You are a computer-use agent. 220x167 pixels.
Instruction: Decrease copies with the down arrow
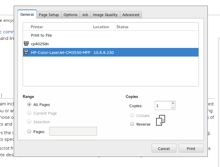[x=173, y=107]
